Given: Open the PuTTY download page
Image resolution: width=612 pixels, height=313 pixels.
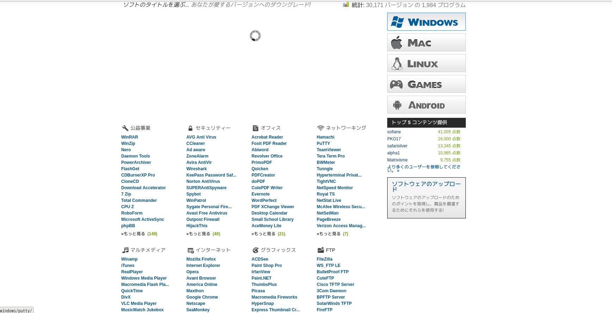Looking at the screenshot, I should (323, 143).
